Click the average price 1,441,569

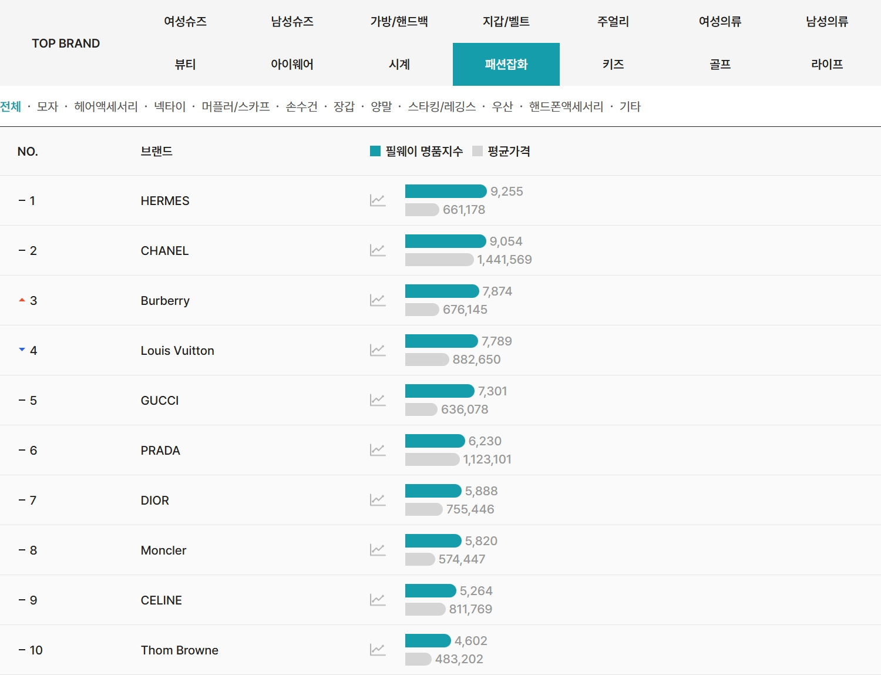tap(505, 260)
